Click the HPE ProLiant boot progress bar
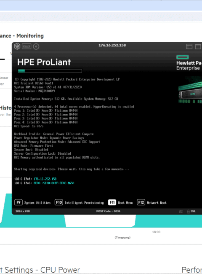The width and height of the screenshot is (202, 274). [x=50, y=71]
